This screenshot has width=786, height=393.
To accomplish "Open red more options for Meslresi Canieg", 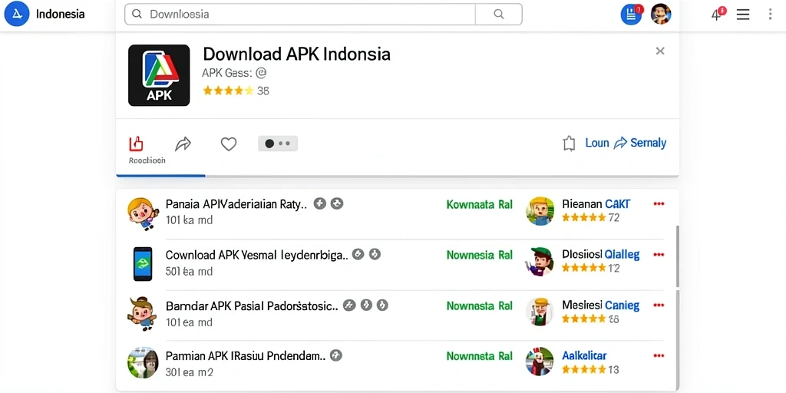I will point(659,305).
